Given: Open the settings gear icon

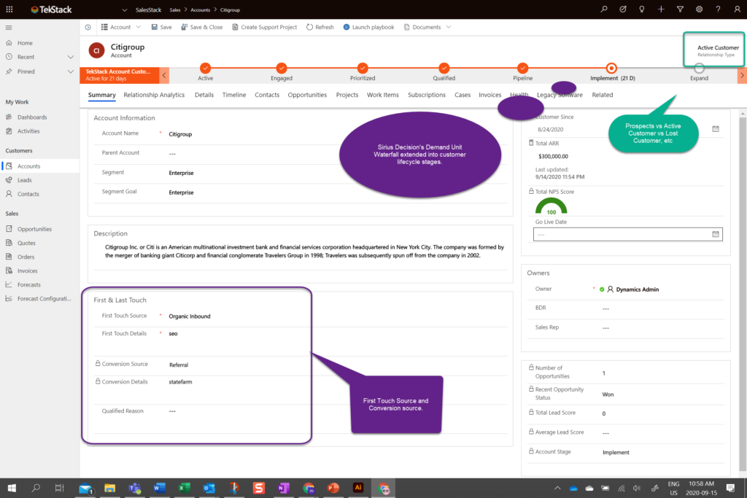Looking at the screenshot, I should [x=699, y=9].
